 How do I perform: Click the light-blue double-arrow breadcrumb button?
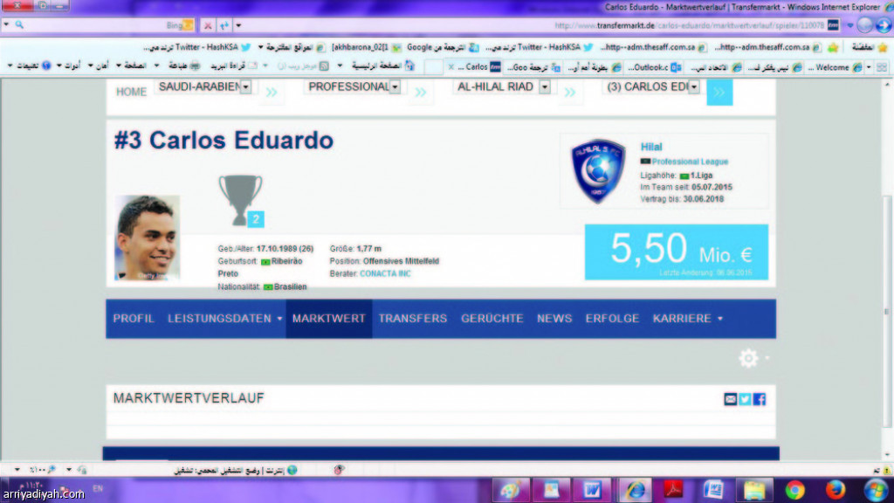pyautogui.click(x=719, y=93)
